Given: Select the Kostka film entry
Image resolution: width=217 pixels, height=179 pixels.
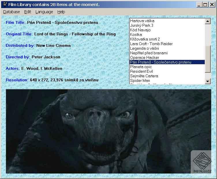Looking at the screenshot, I should [x=167, y=34].
